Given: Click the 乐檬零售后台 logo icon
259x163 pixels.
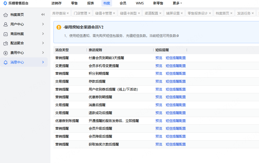Looking at the screenshot, I should tap(5, 3).
